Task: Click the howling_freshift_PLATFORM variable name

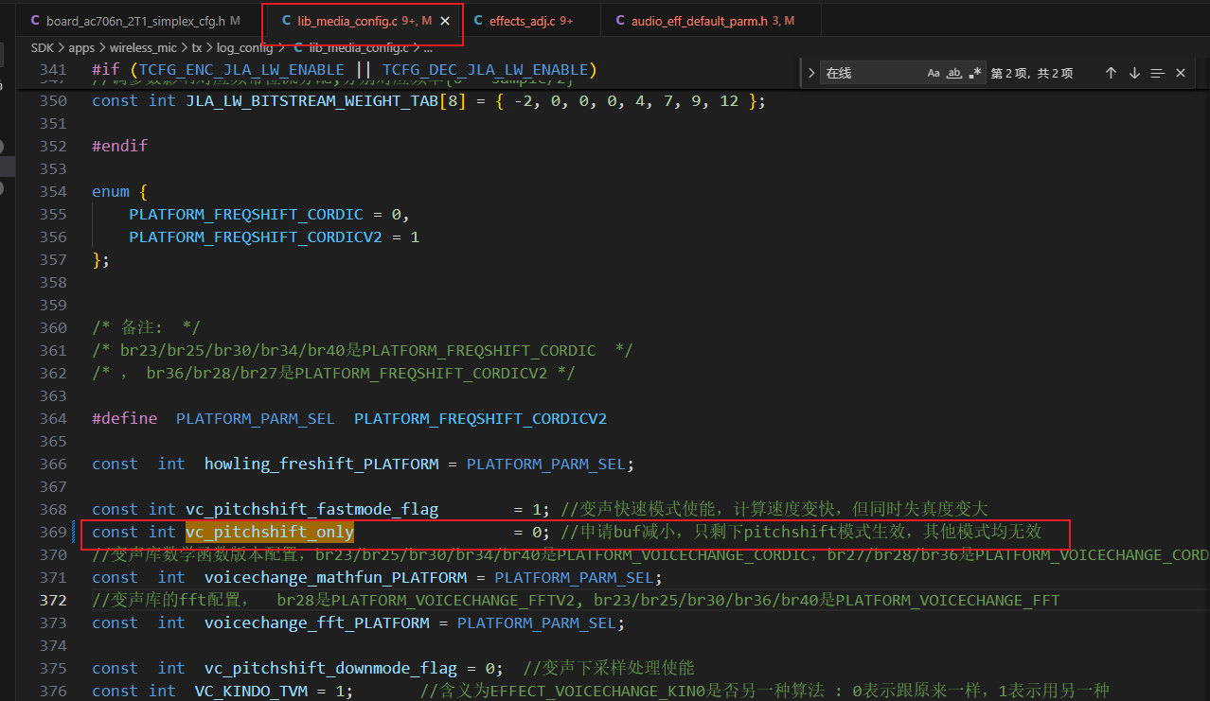Action: pos(322,464)
